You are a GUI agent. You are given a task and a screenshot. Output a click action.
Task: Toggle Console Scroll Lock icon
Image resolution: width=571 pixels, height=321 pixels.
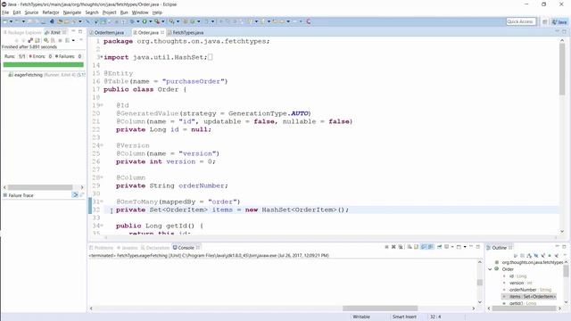click(417, 247)
